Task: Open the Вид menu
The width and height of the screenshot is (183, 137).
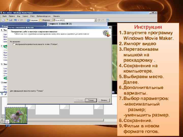Action: 19,16
